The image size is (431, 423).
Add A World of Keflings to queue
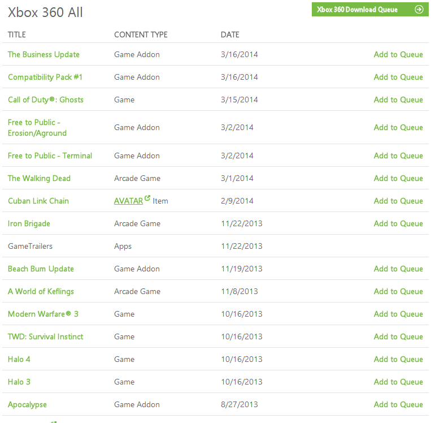(398, 292)
